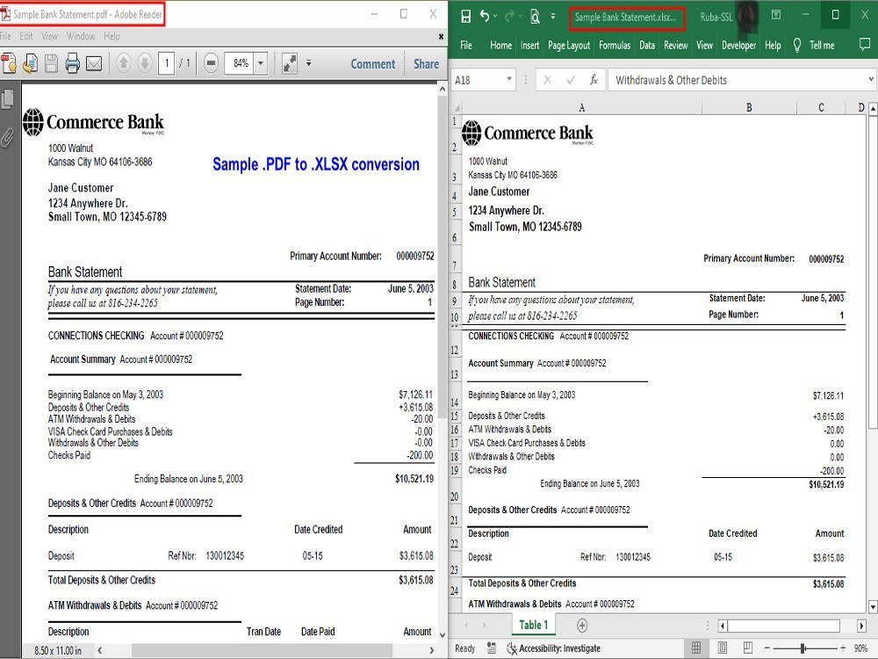Click Excel quick access Save icon

pyautogui.click(x=466, y=17)
